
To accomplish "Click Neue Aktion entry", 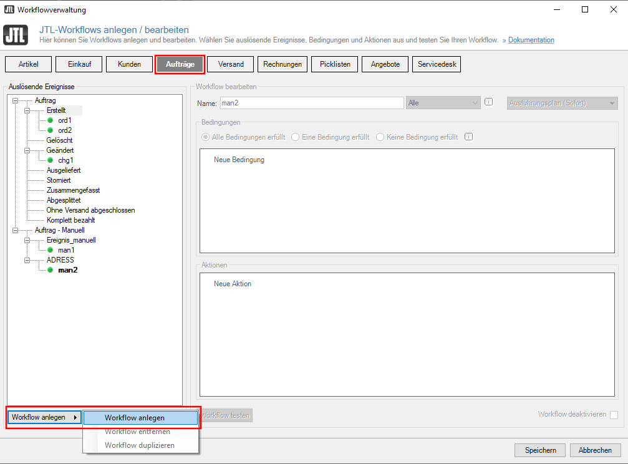I will (x=232, y=284).
